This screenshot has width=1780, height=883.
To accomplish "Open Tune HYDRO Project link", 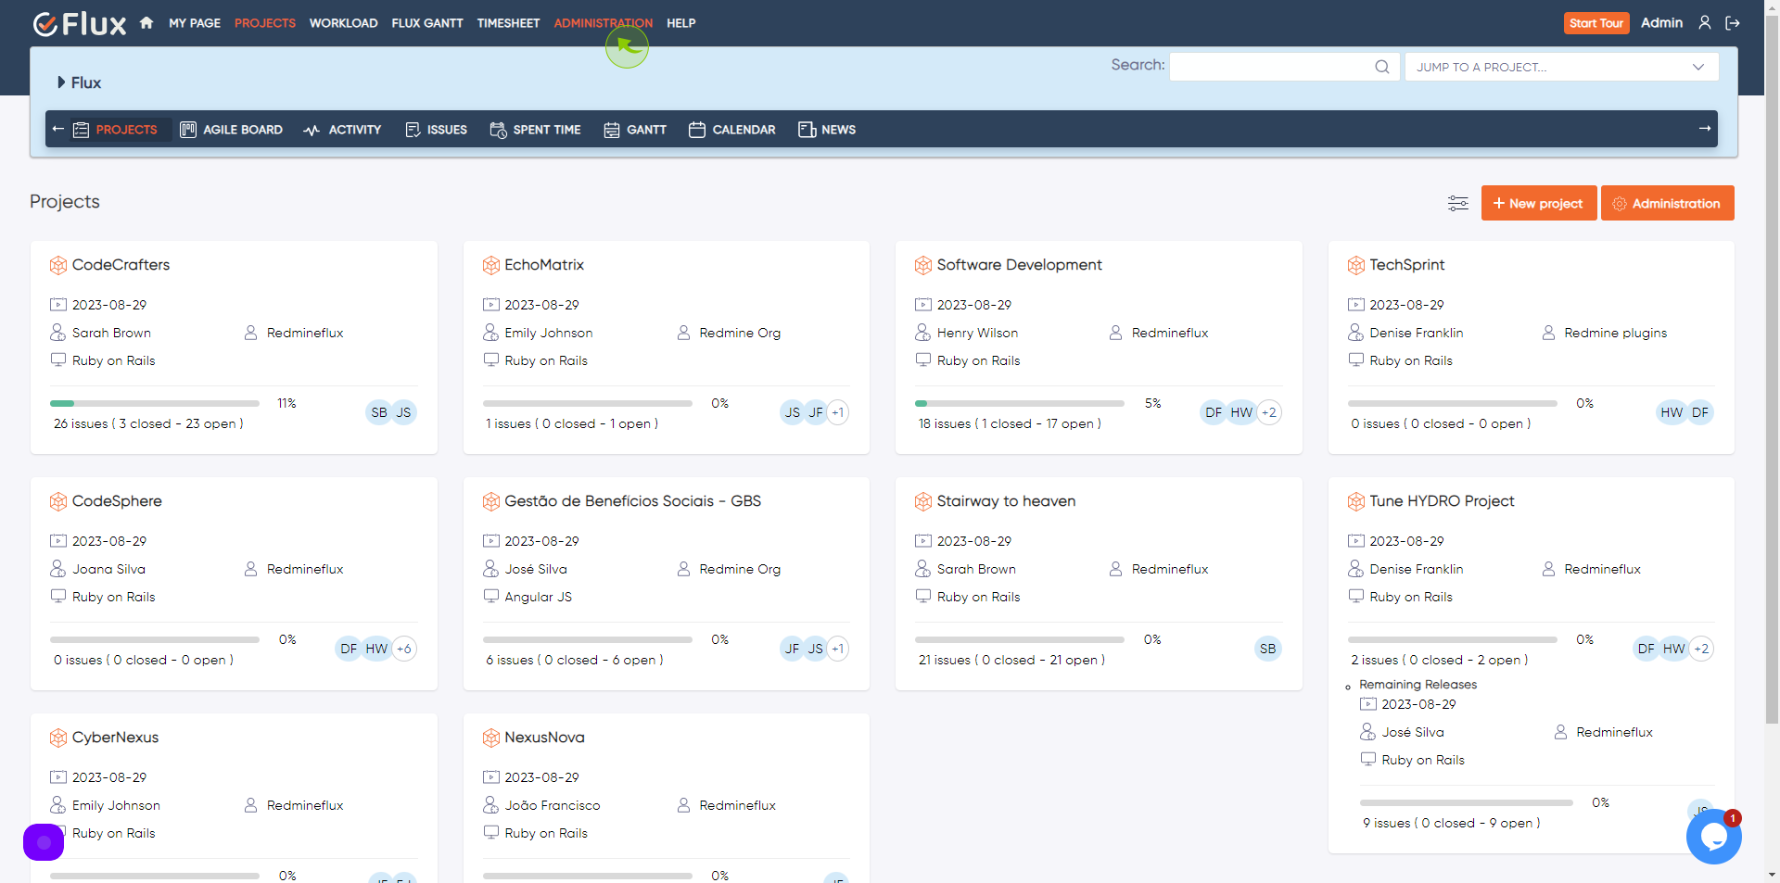I will [1442, 501].
